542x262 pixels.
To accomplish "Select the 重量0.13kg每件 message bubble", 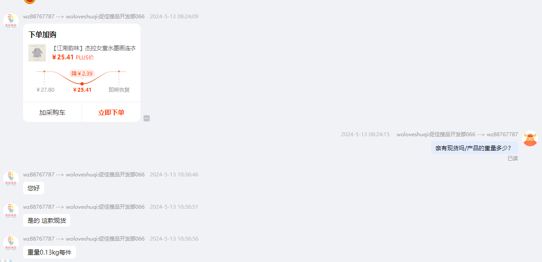I will pos(49,252).
